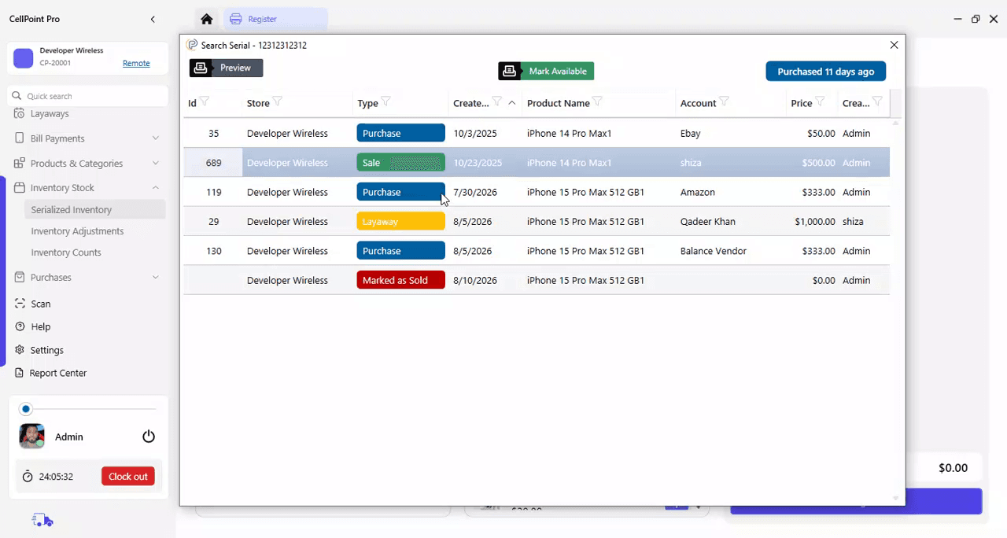Screen dimensions: 1007x538
Task: Open filter for the Created date column
Action: tap(496, 101)
